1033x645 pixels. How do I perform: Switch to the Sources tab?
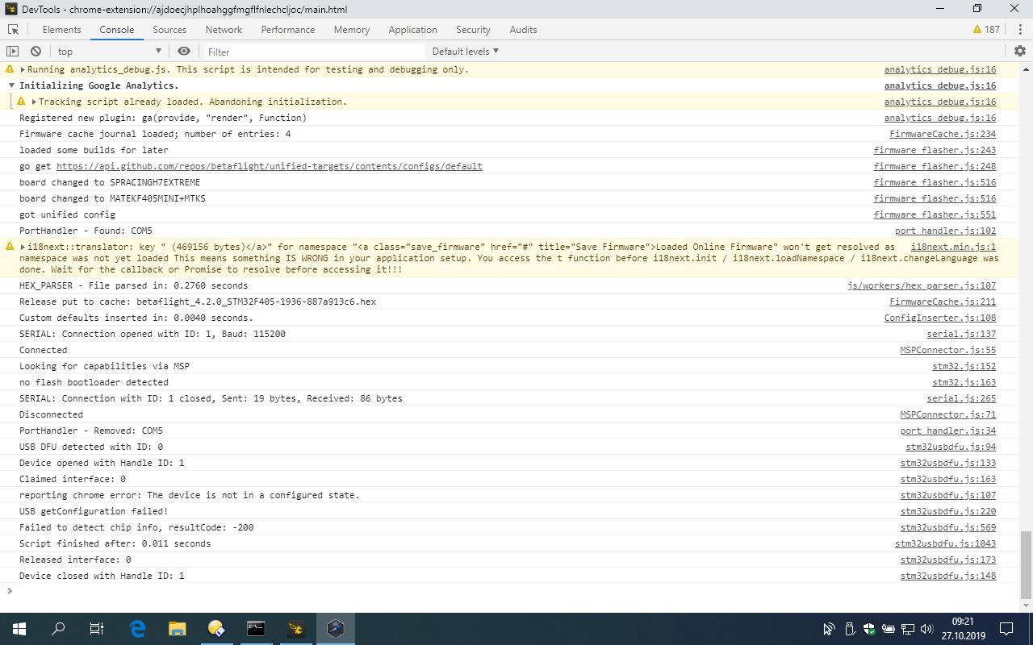pos(169,29)
